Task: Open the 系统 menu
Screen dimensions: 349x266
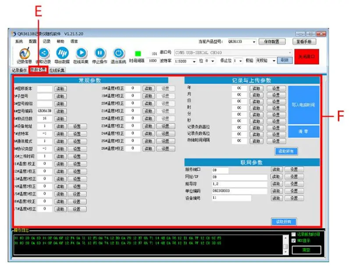Action: tap(19, 41)
